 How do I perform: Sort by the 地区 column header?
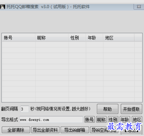click(119, 38)
